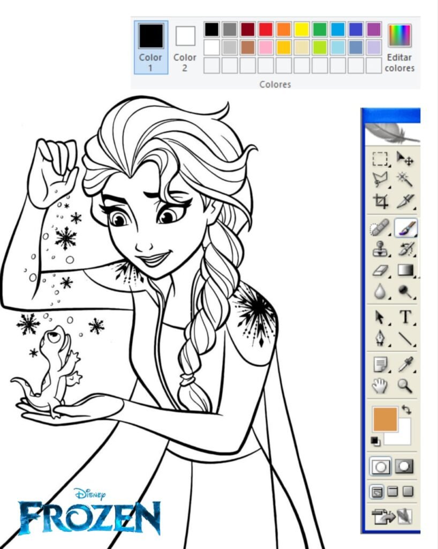Choose standard screen mode

pyautogui.click(x=377, y=492)
